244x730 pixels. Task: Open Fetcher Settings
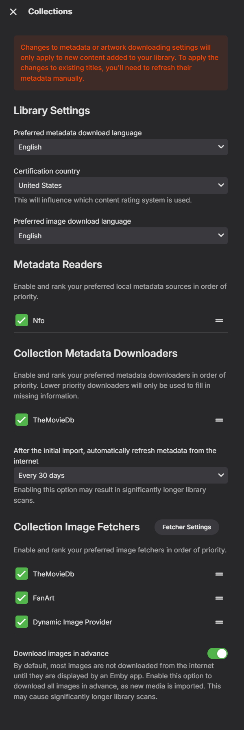click(187, 527)
